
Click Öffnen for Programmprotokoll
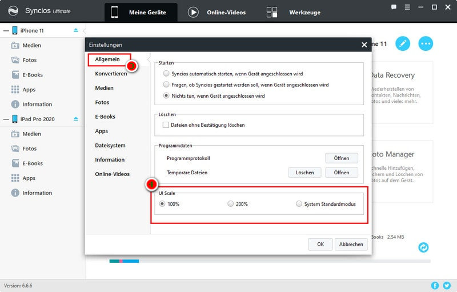pos(342,158)
